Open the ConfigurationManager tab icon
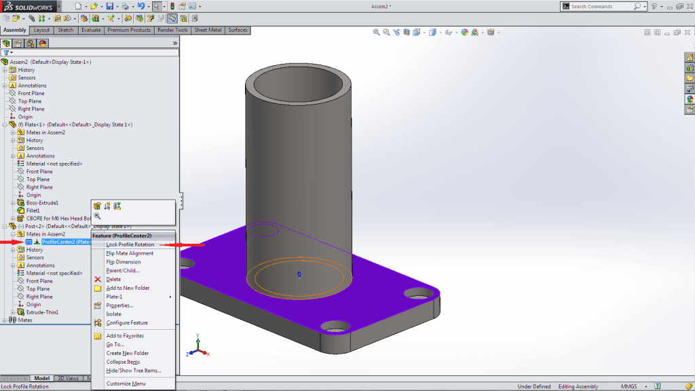This screenshot has width=695, height=391. pos(31,43)
